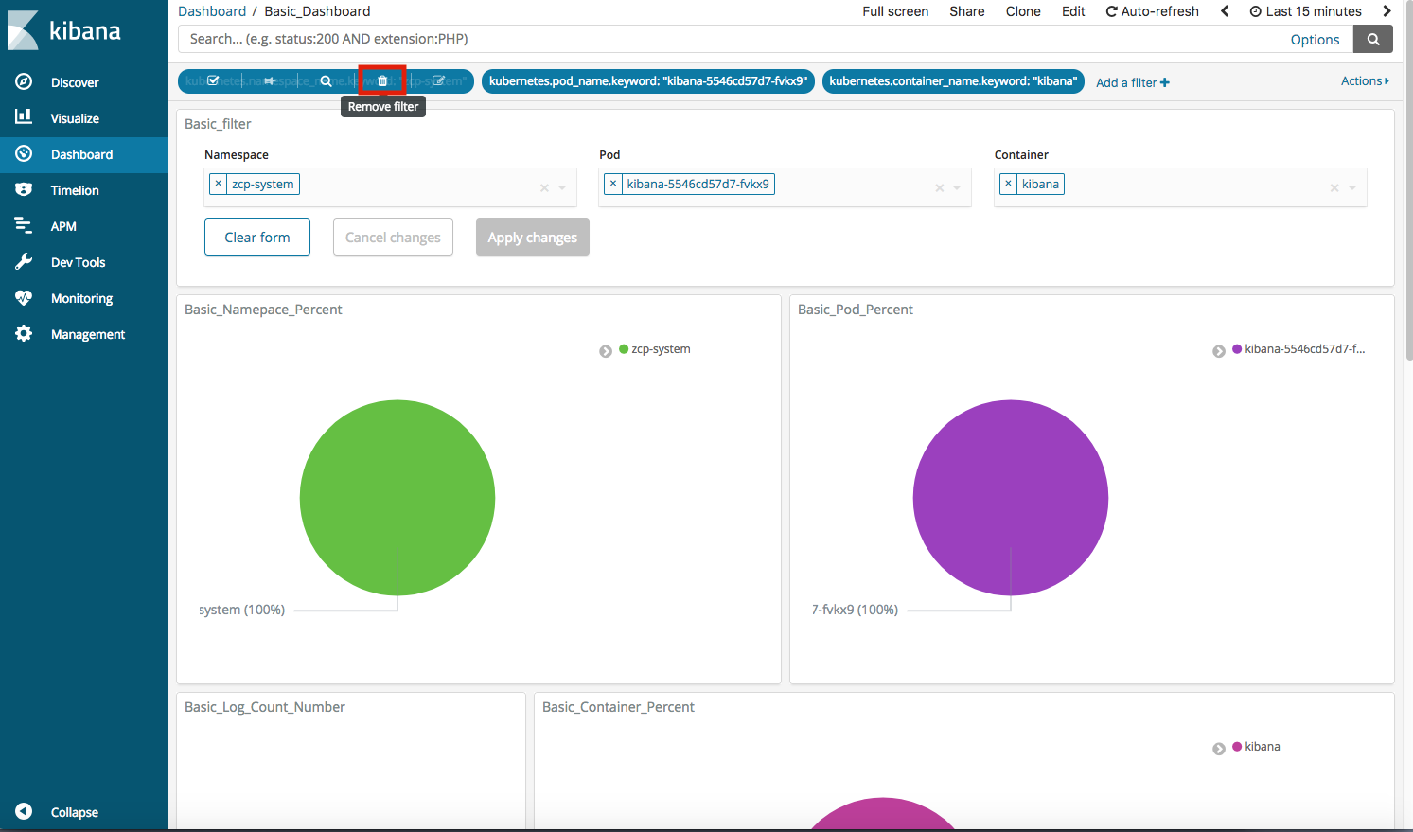Open the Monitoring heartbeat icon
This screenshot has width=1413, height=832.
coord(24,297)
